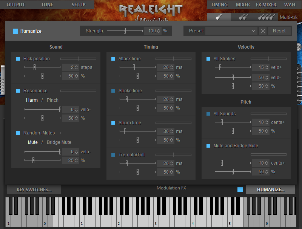
Task: Click the Reset button
Action: (279, 31)
